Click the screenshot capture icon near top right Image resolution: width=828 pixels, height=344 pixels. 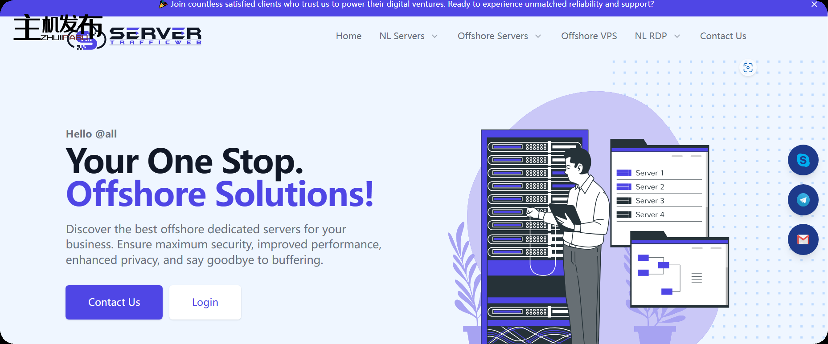(x=748, y=68)
